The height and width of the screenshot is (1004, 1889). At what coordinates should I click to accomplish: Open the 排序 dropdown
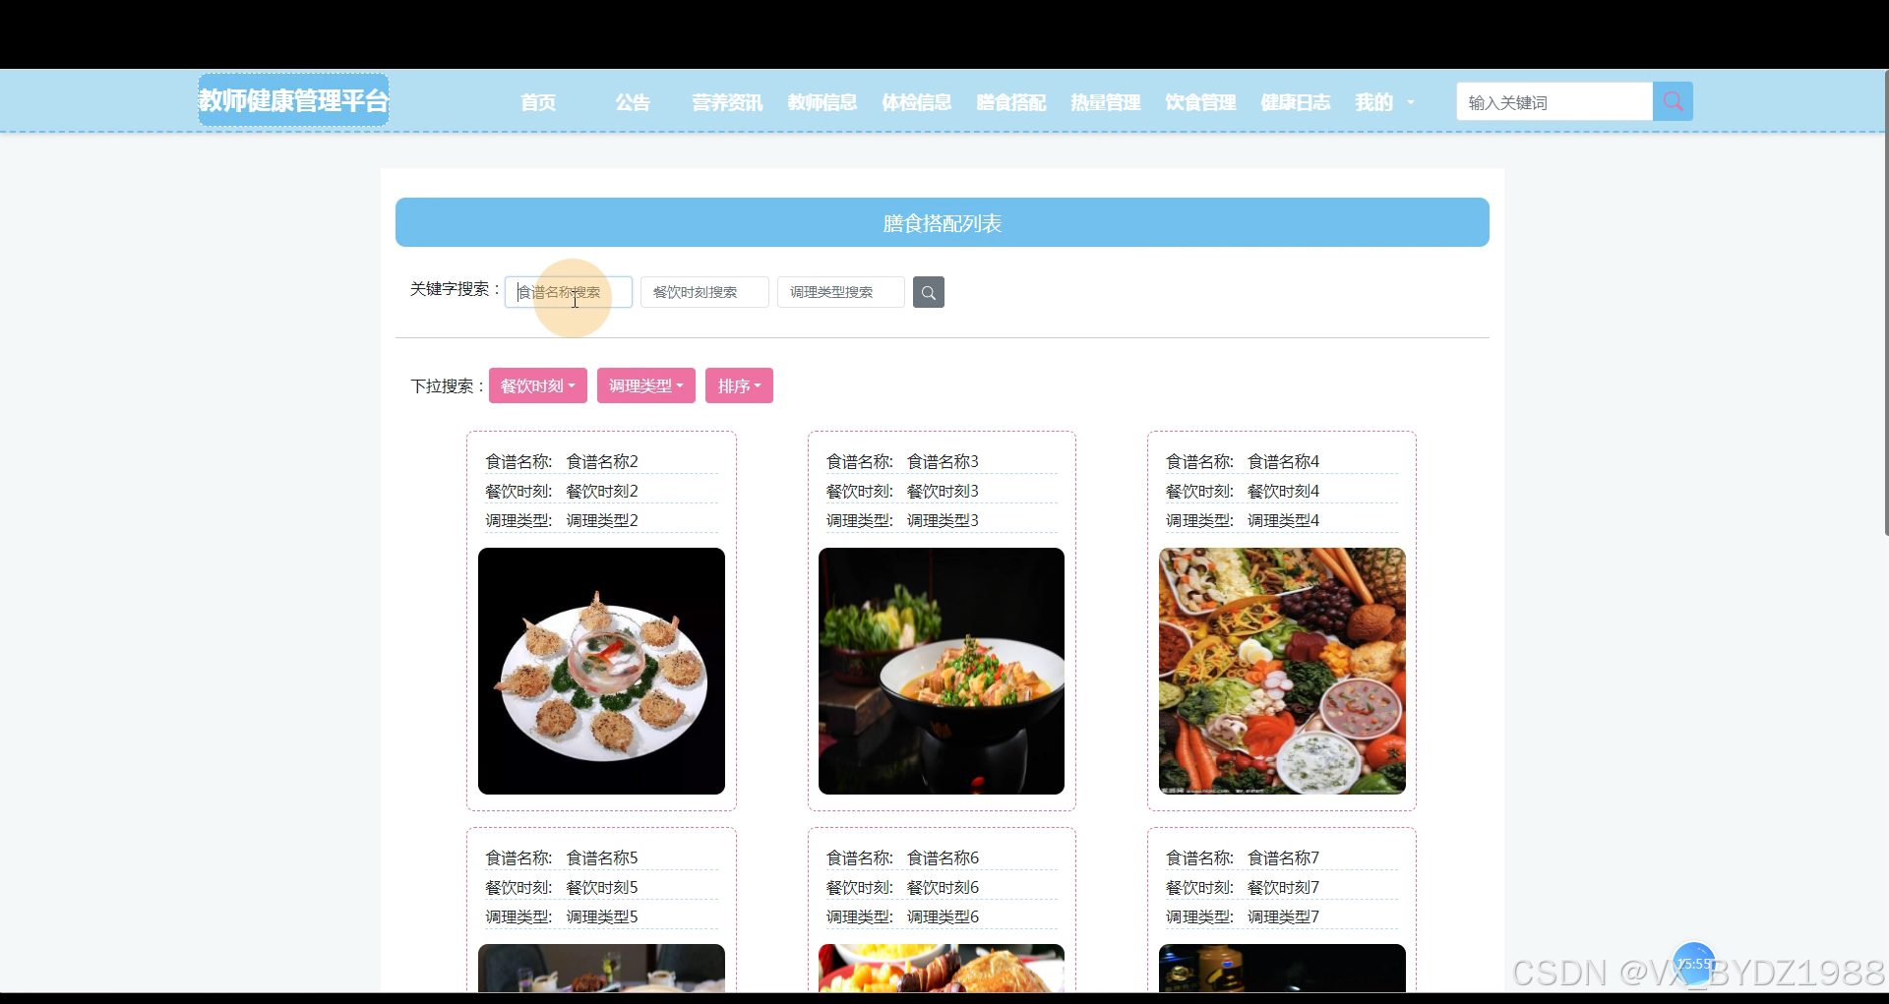coord(739,385)
